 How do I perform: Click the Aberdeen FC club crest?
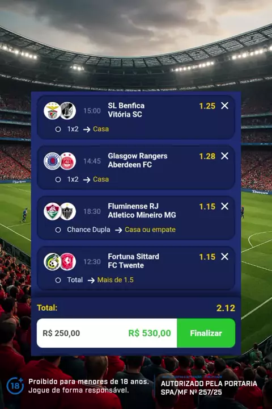(x=68, y=161)
